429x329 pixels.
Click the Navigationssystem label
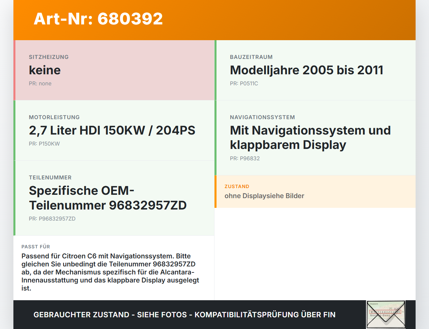(x=262, y=117)
